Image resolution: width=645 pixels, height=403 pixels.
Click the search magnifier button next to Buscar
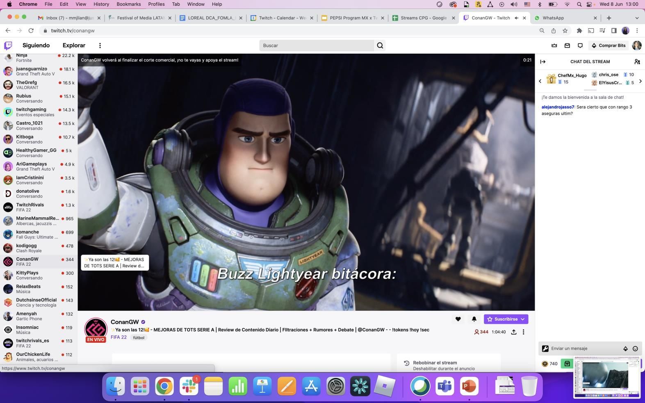click(380, 46)
